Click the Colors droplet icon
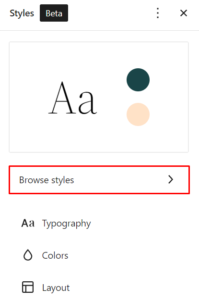 click(28, 255)
